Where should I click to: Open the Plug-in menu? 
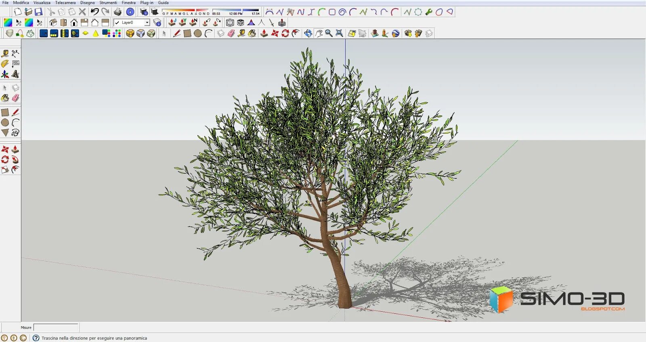click(147, 3)
